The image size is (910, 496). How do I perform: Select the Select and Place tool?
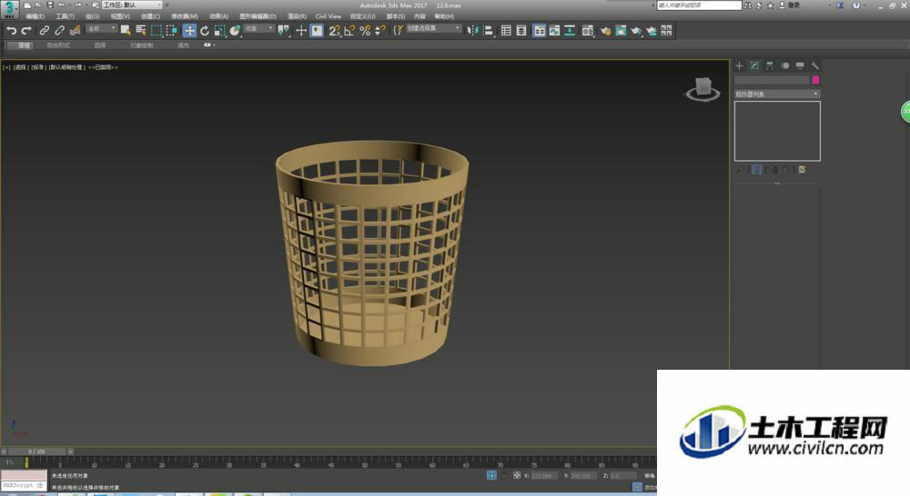[x=235, y=31]
